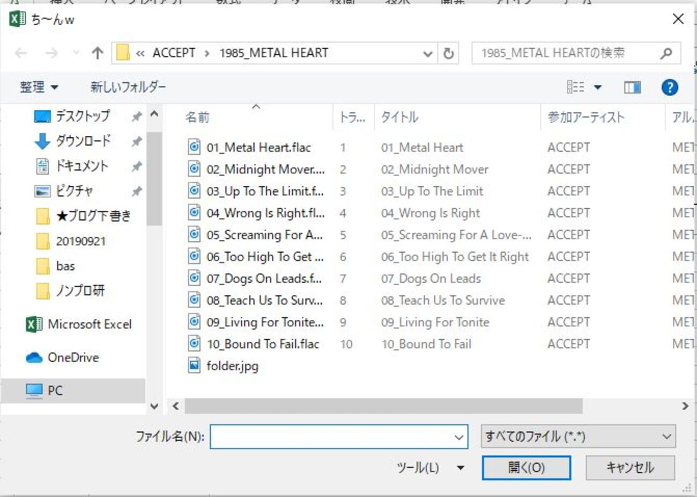Screen dimensions: 697x497
Task: Click the 1985_METAL HEART breadcrumb segment
Action: (x=273, y=53)
